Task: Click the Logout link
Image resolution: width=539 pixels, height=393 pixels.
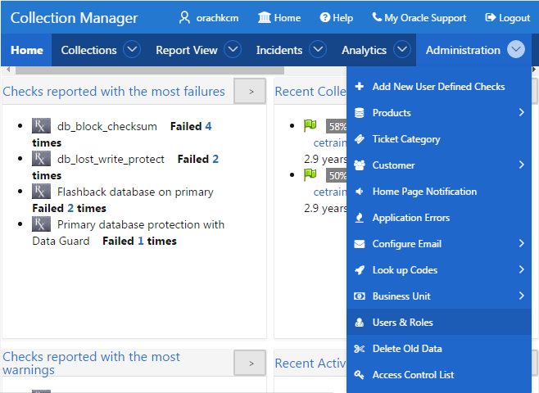Action: [507, 18]
